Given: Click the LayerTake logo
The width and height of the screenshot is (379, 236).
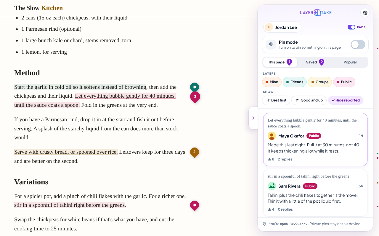Looking at the screenshot, I should [316, 12].
